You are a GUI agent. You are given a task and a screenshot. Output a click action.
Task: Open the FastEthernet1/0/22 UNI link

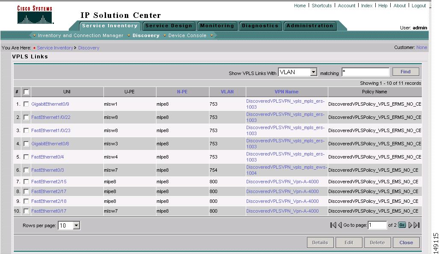pyautogui.click(x=51, y=117)
